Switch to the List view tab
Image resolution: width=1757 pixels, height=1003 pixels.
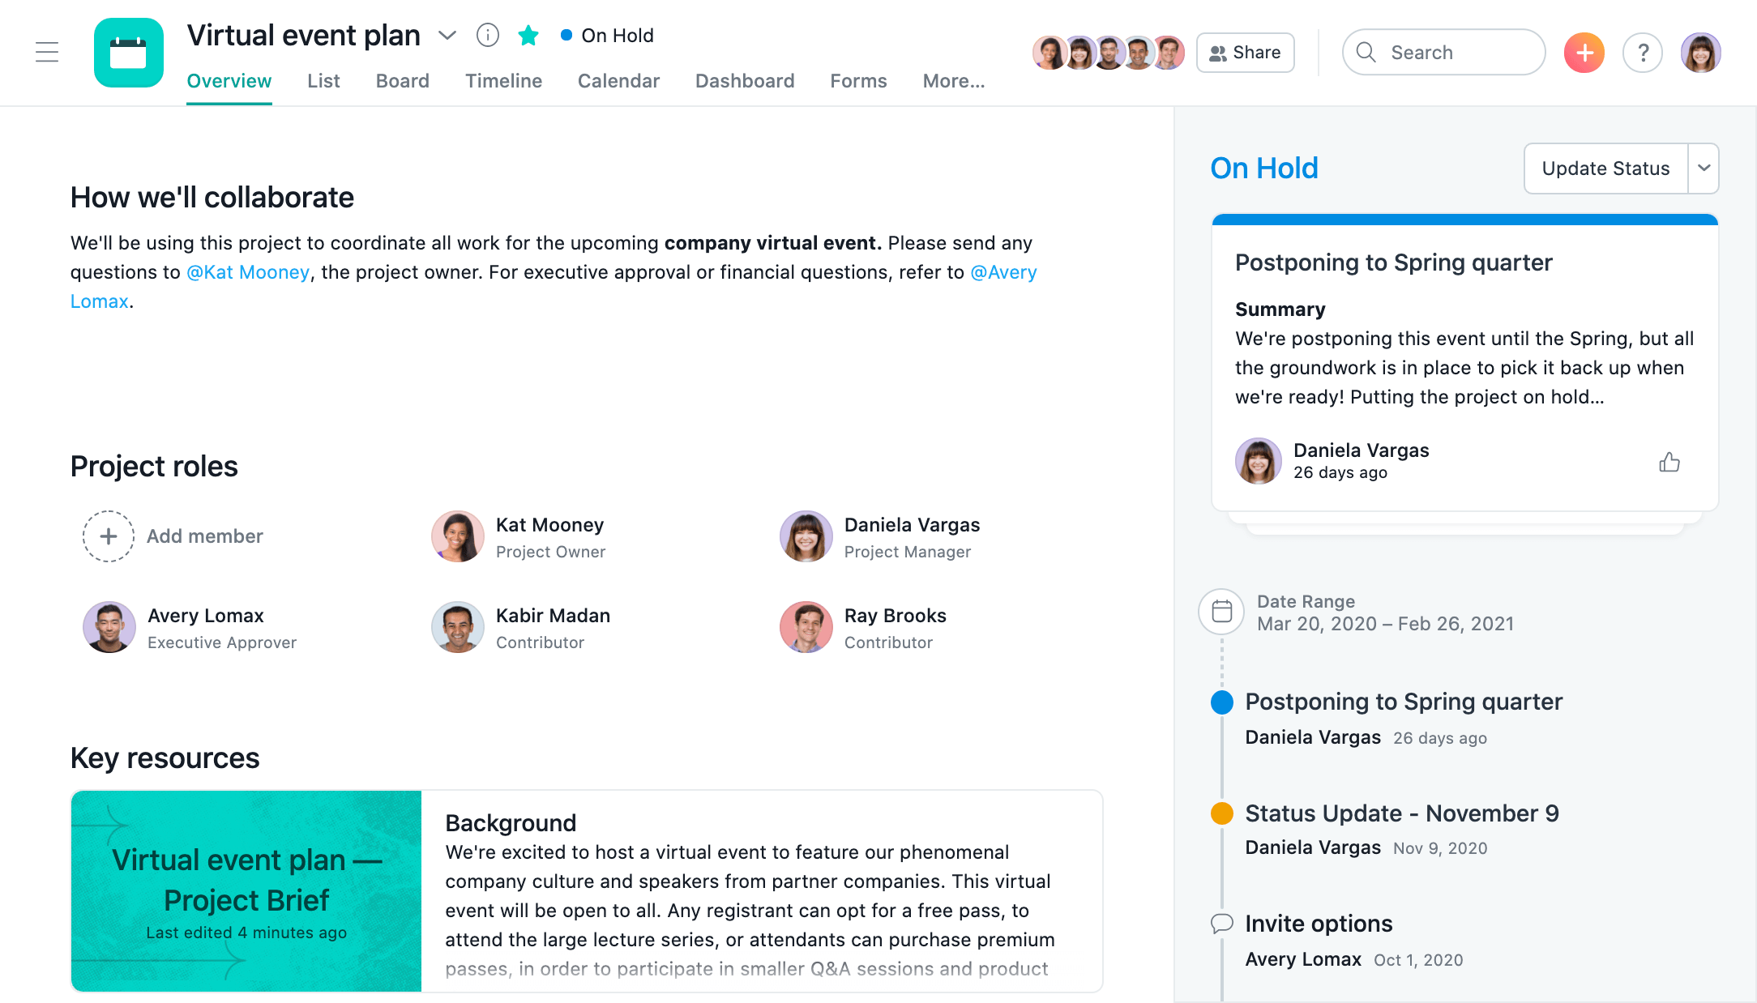click(323, 81)
